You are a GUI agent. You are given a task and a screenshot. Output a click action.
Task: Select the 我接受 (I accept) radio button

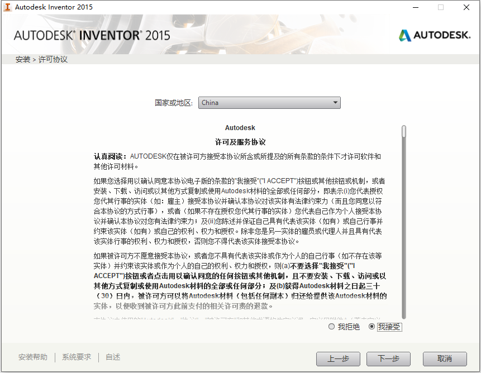[x=372, y=327]
